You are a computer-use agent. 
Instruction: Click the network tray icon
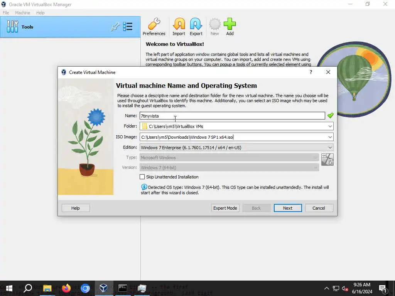pyautogui.click(x=336, y=288)
